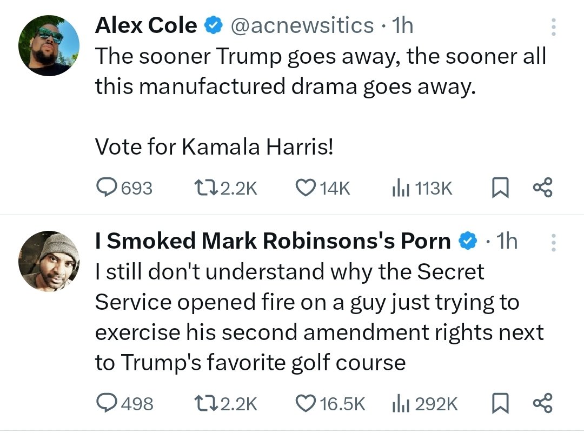This screenshot has width=584, height=433.
Task: Open Alex Cole's profile picture
Action: (x=49, y=45)
